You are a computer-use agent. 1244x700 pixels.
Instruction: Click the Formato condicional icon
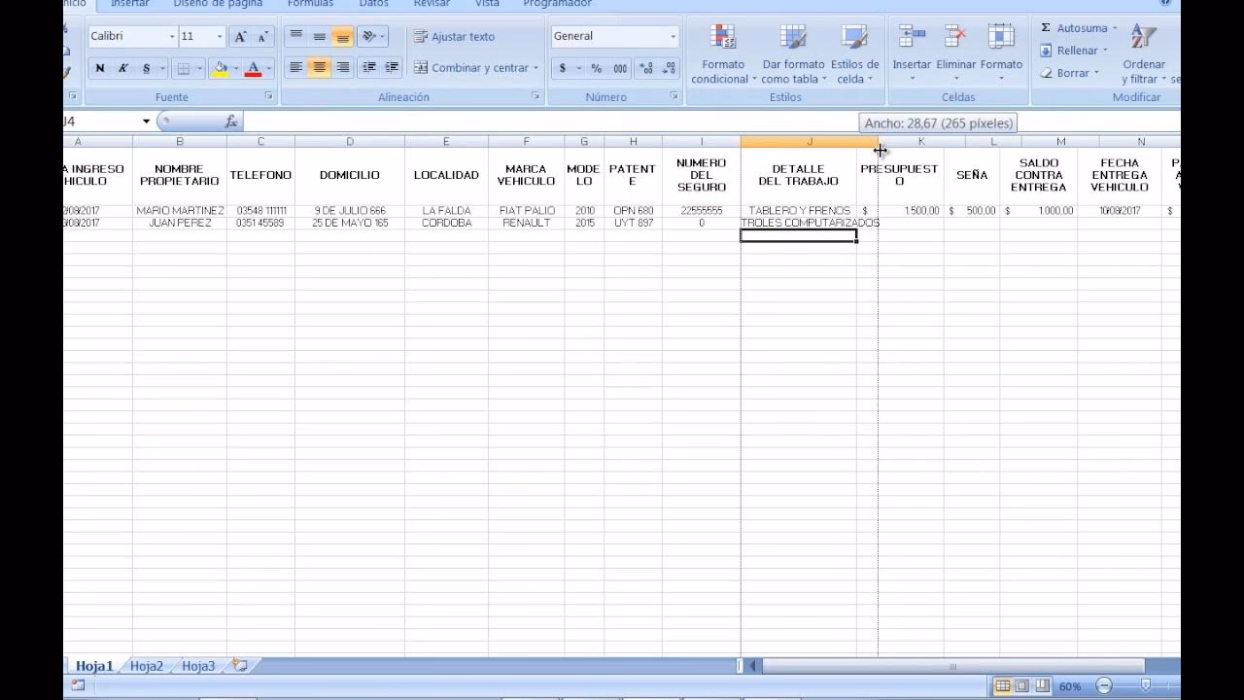pos(722,39)
